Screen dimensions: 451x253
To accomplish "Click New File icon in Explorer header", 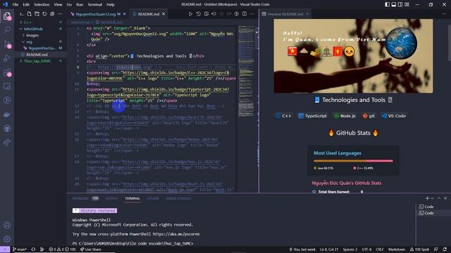I will 30,14.
